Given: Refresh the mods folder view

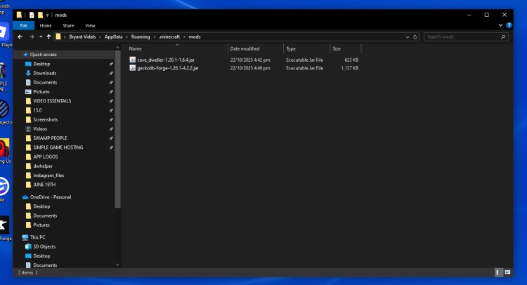Looking at the screenshot, I should click(416, 37).
